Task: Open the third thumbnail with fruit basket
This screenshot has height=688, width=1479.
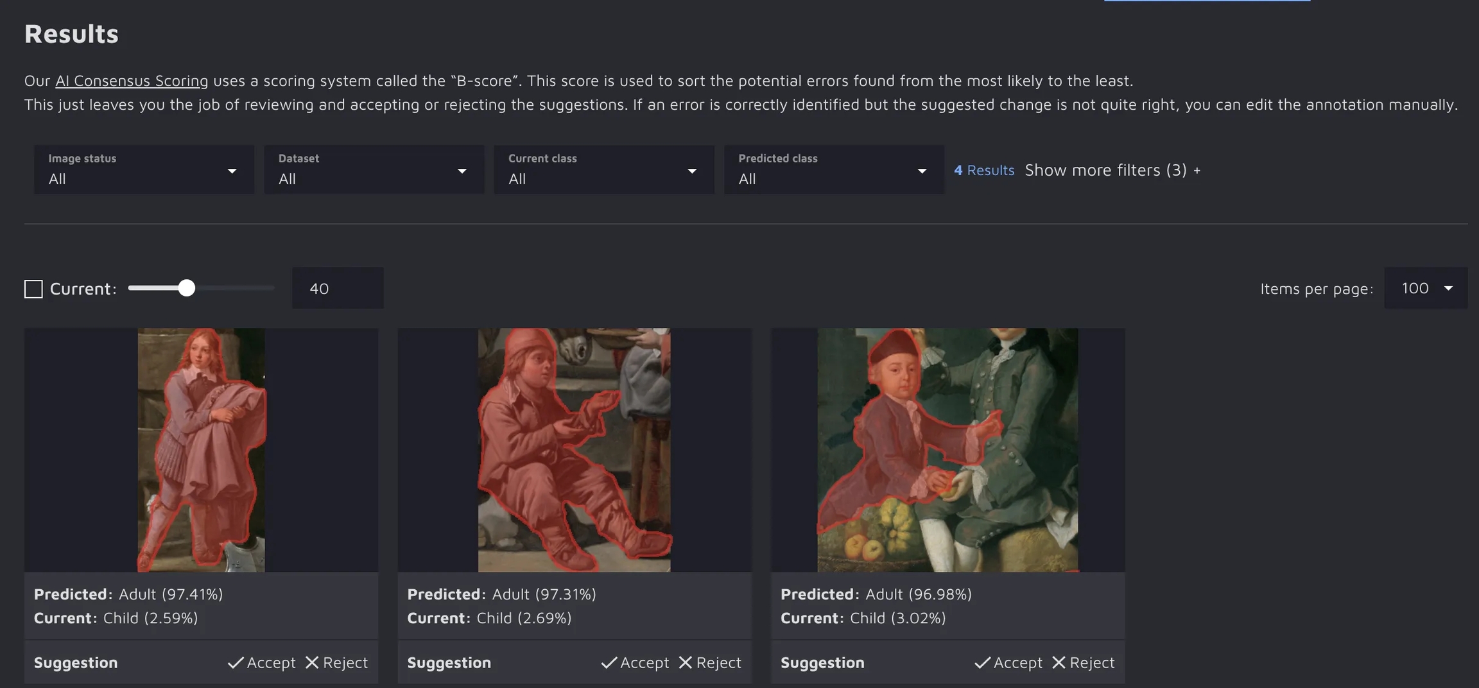Action: coord(947,450)
